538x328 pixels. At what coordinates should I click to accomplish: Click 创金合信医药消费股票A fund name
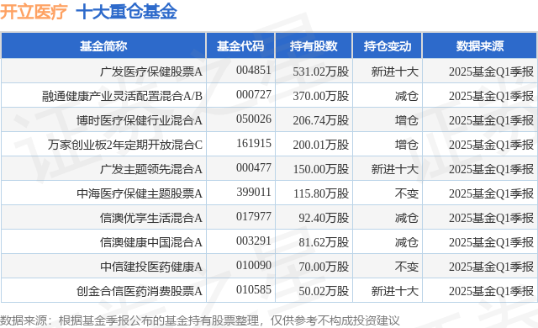click(140, 291)
